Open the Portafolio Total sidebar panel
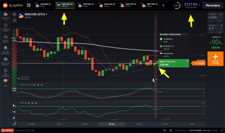The image size is (225, 133). [5, 16]
